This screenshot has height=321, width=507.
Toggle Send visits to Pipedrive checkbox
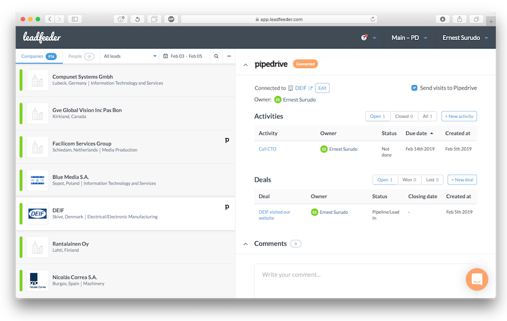(x=414, y=88)
